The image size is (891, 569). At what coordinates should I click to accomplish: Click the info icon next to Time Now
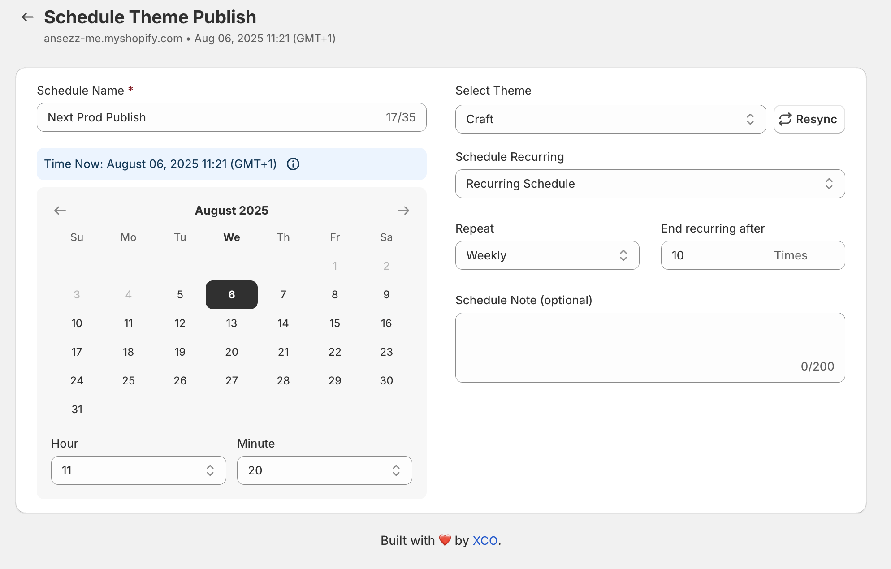click(x=293, y=164)
